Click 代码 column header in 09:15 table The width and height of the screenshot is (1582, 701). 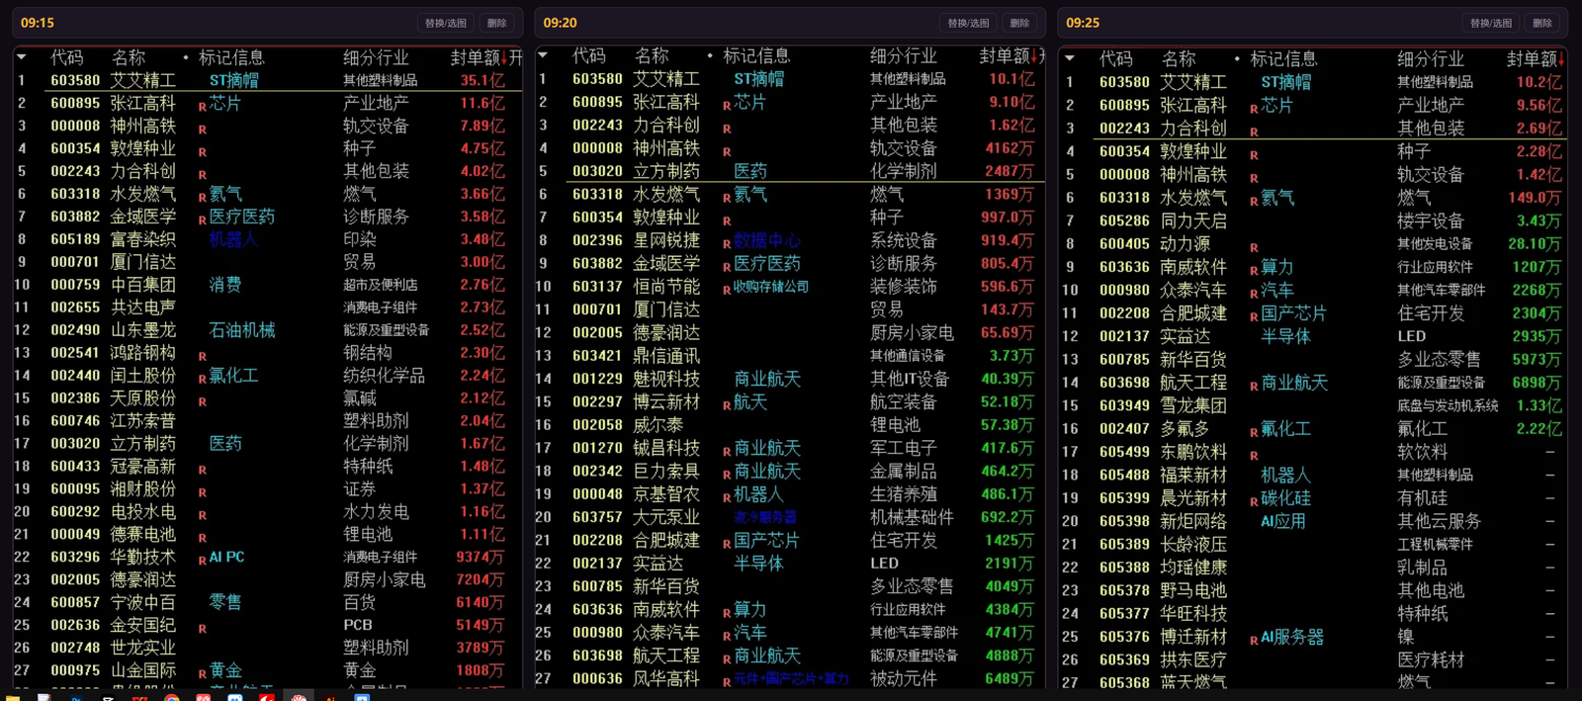tap(67, 57)
